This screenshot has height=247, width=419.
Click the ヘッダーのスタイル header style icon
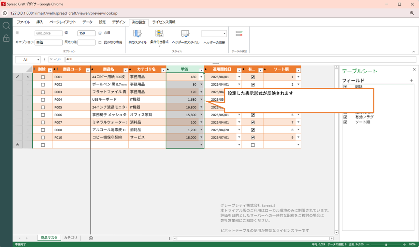coord(185,34)
